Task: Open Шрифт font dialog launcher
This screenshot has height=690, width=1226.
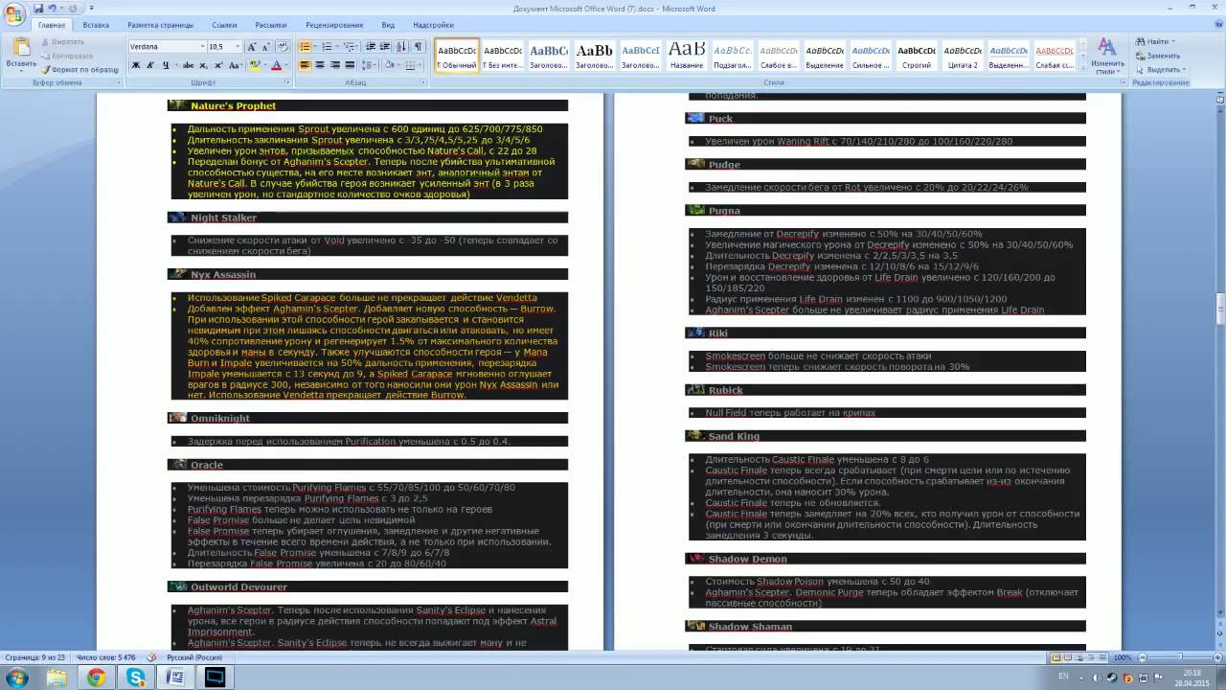Action: click(286, 82)
